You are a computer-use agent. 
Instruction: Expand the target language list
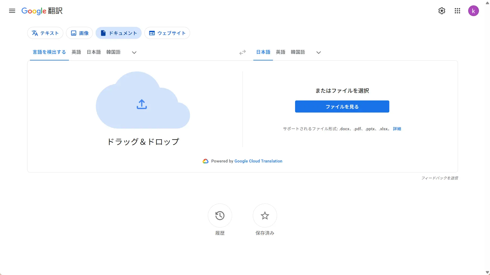coord(318,52)
